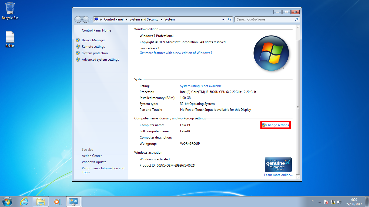This screenshot has height=207, width=369.
Task: Open Device Manager from the sidebar
Action: (93, 40)
